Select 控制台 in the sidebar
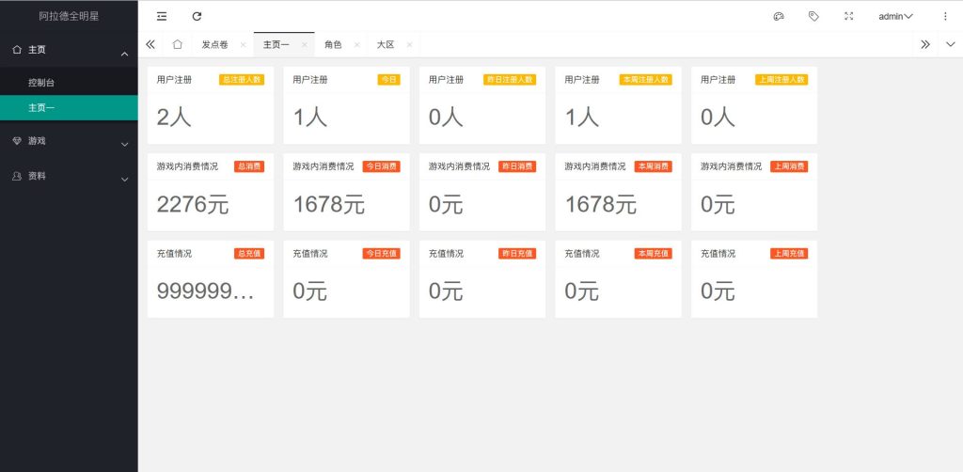This screenshot has height=472, width=963. pyautogui.click(x=41, y=83)
